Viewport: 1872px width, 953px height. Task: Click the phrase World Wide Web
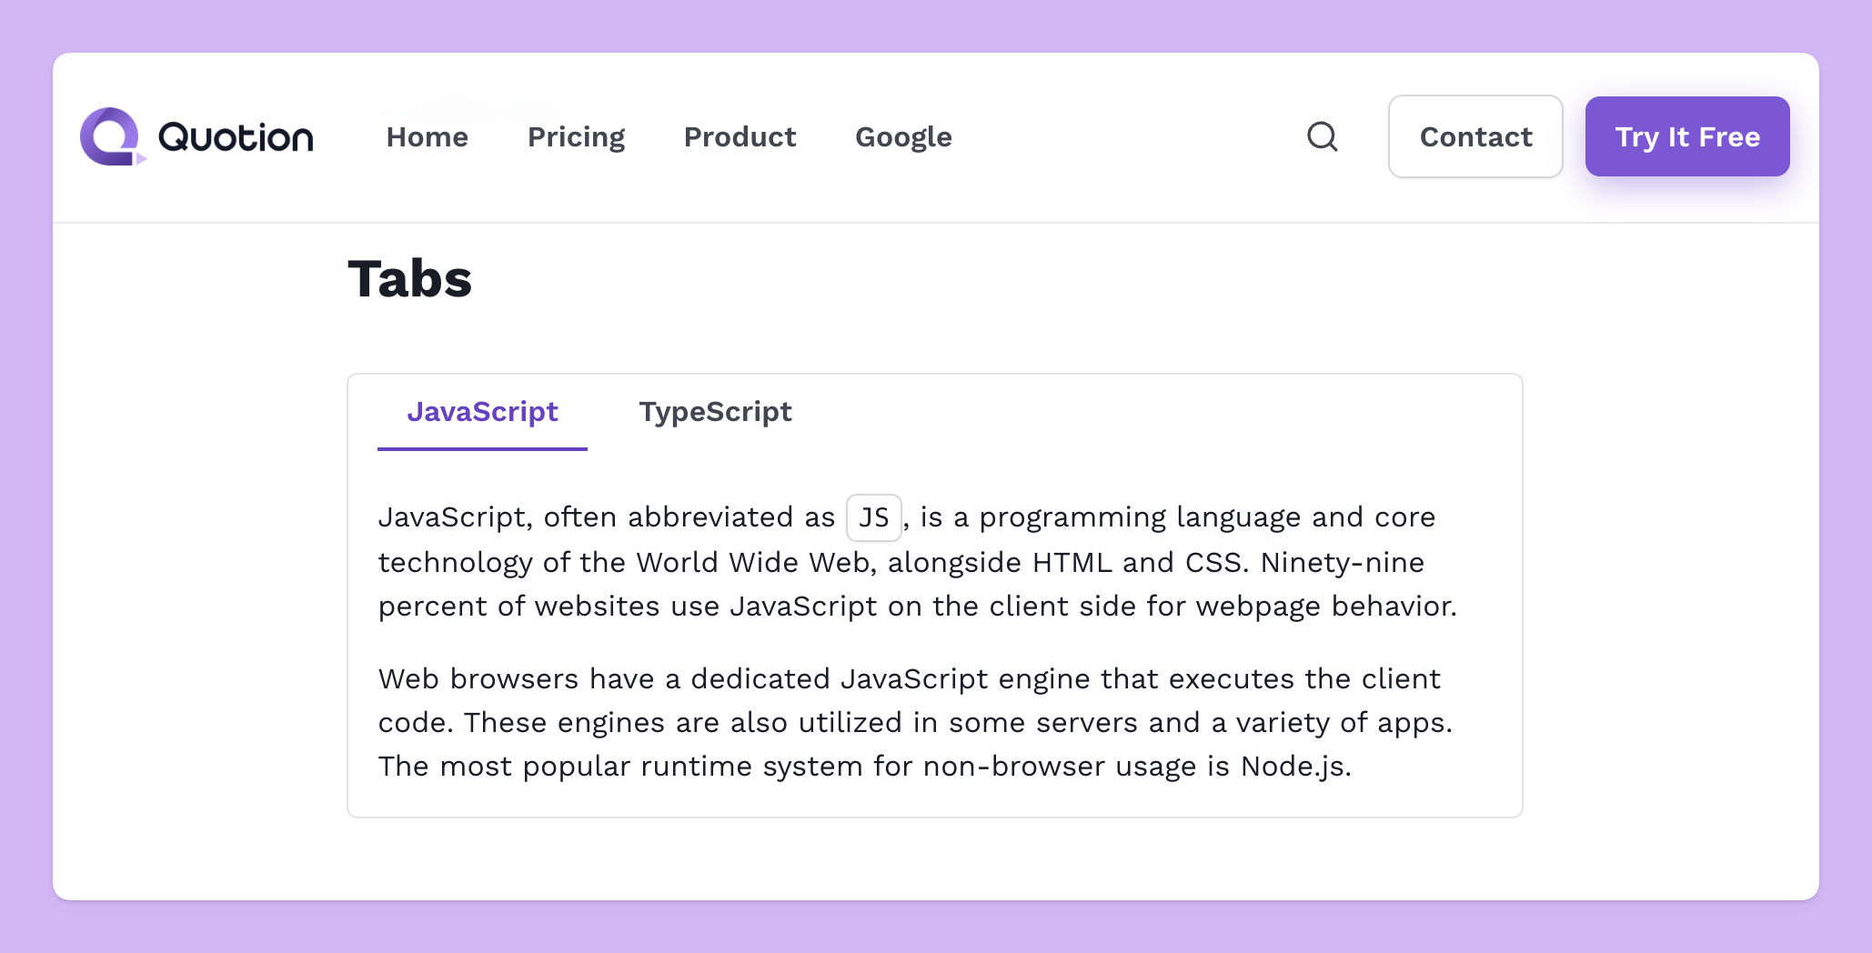(752, 562)
